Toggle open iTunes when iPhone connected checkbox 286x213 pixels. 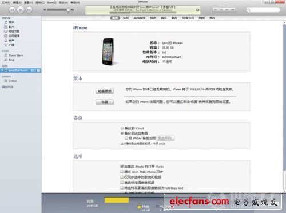tap(122, 167)
